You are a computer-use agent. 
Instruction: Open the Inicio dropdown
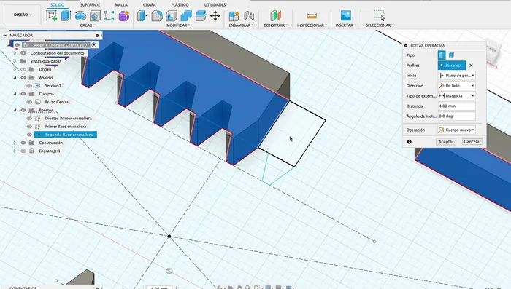(x=456, y=76)
